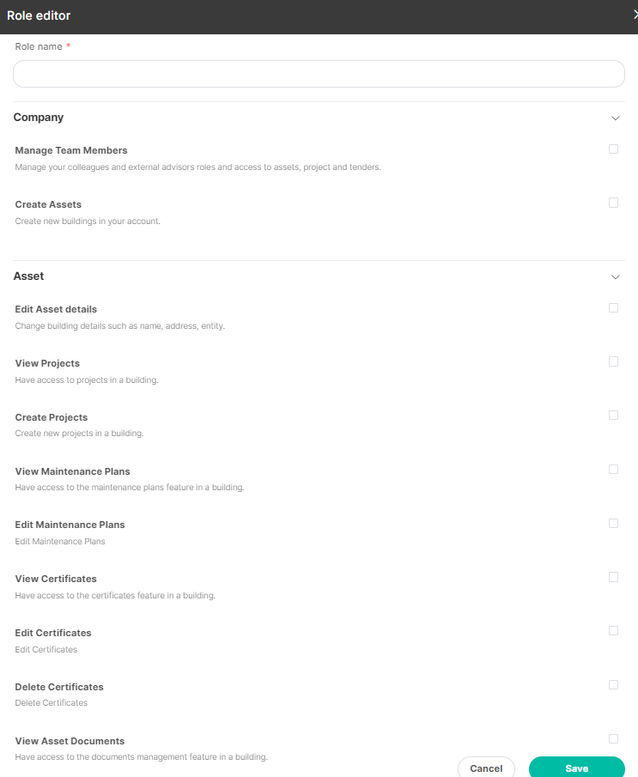Click into the Role name field
The width and height of the screenshot is (638, 777).
(319, 74)
